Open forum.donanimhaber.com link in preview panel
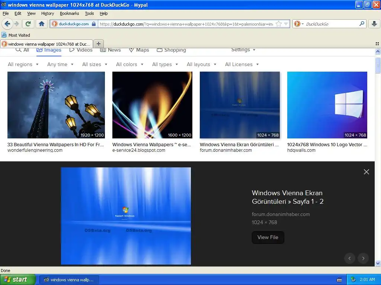The image size is (381, 285). [281, 214]
